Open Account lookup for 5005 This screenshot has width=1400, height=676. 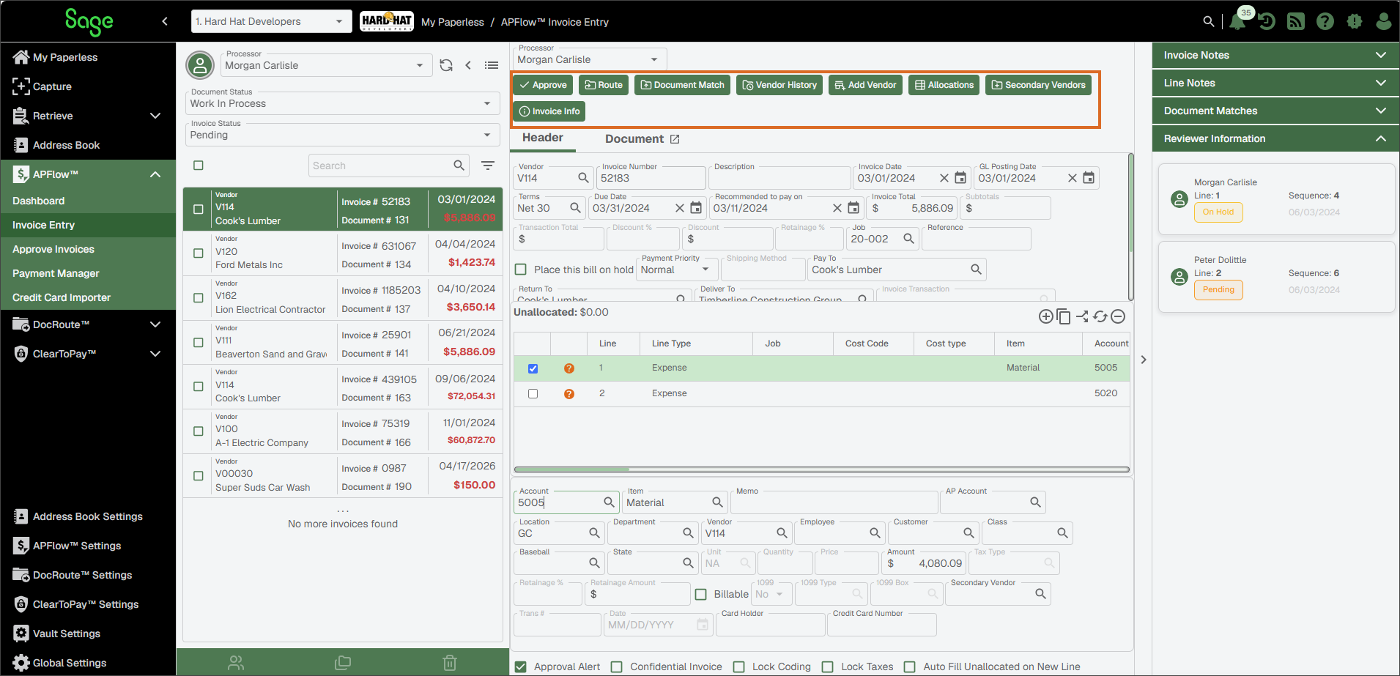pyautogui.click(x=609, y=502)
